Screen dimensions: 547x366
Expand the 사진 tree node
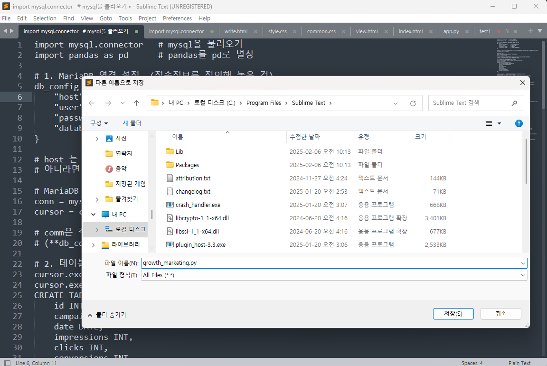coord(97,139)
